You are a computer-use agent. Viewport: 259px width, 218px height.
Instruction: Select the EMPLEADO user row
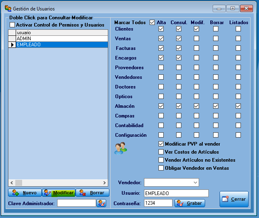tap(62, 45)
